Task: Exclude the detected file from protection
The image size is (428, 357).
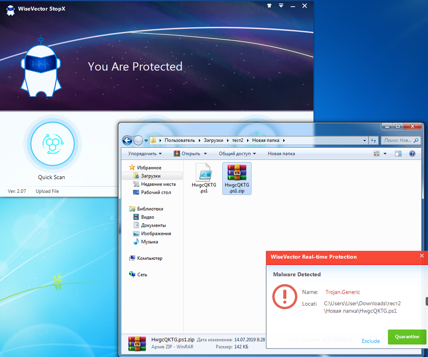Action: 371,341
